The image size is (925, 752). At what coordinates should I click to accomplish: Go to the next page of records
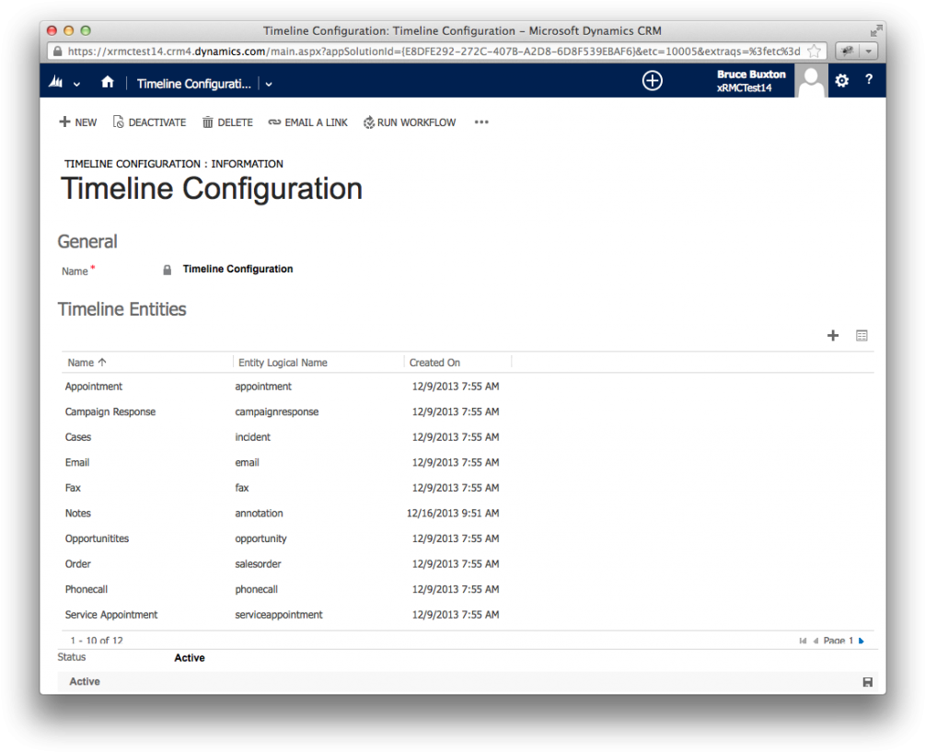click(861, 641)
